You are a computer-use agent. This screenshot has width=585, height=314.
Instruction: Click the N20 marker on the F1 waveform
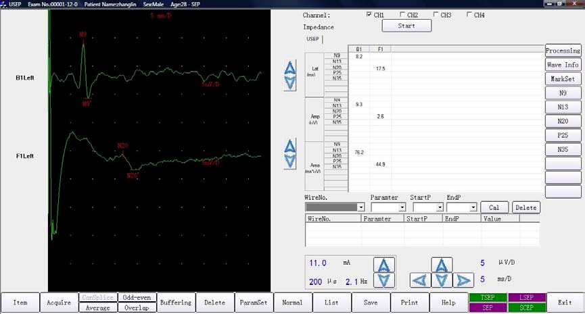(x=122, y=146)
